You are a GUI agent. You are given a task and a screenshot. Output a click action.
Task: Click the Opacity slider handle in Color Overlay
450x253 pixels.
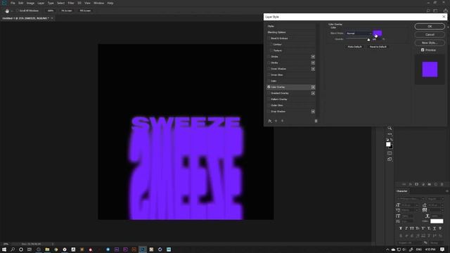368,39
